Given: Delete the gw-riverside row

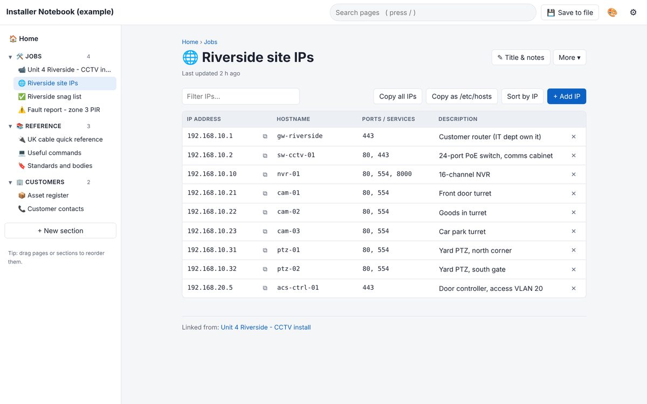Looking at the screenshot, I should point(574,137).
